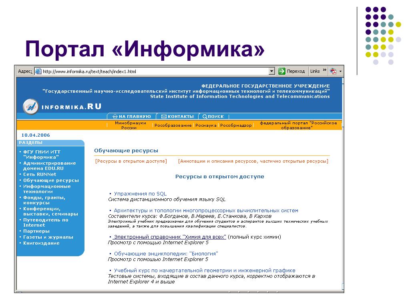The width and height of the screenshot is (410, 307).
Task: Click the address URL field
Action: pos(155,71)
